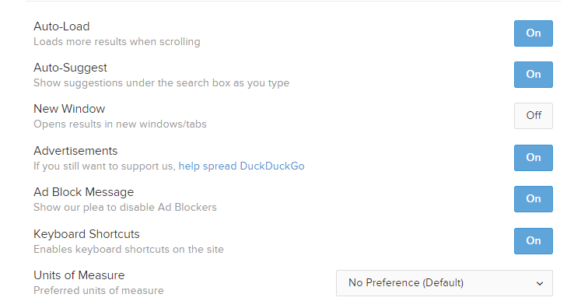The height and width of the screenshot is (308, 581).
Task: Toggle the Ad Block Message switch
Action: [534, 199]
